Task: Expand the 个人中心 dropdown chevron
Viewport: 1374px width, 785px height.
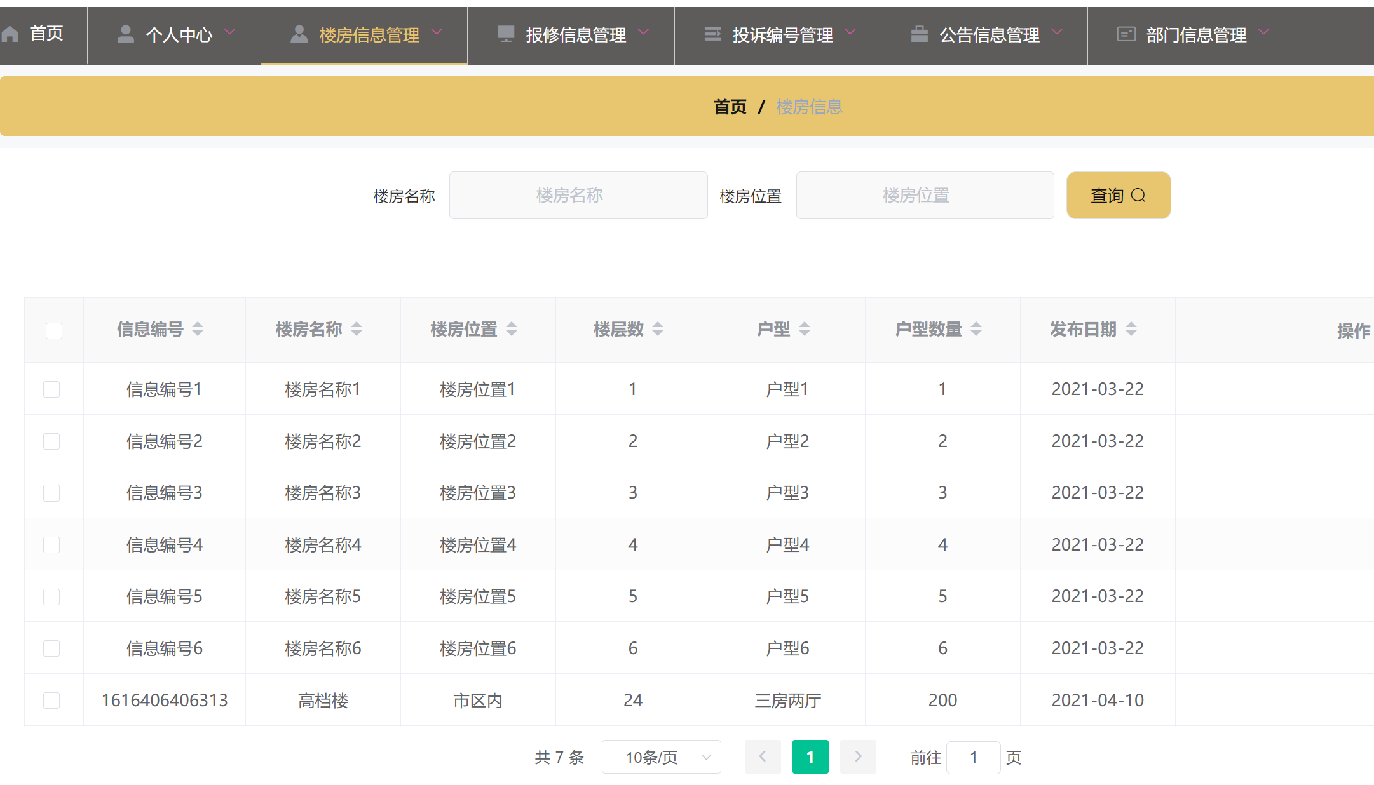Action: tap(230, 32)
